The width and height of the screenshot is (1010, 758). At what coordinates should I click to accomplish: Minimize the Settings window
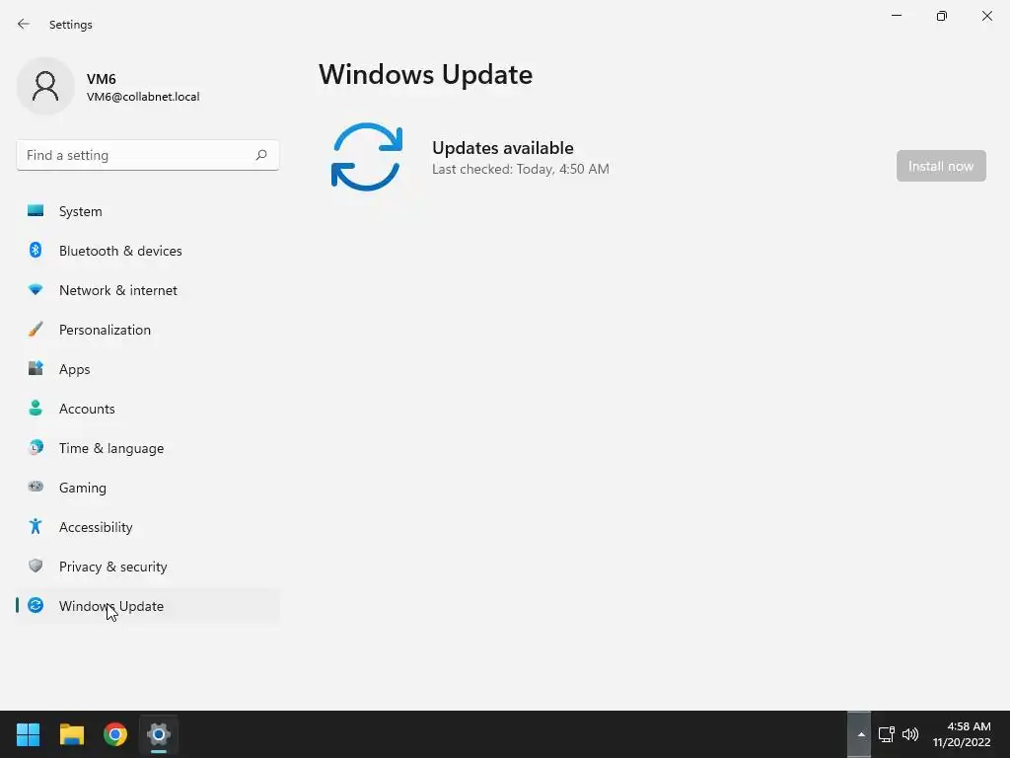pos(896,16)
